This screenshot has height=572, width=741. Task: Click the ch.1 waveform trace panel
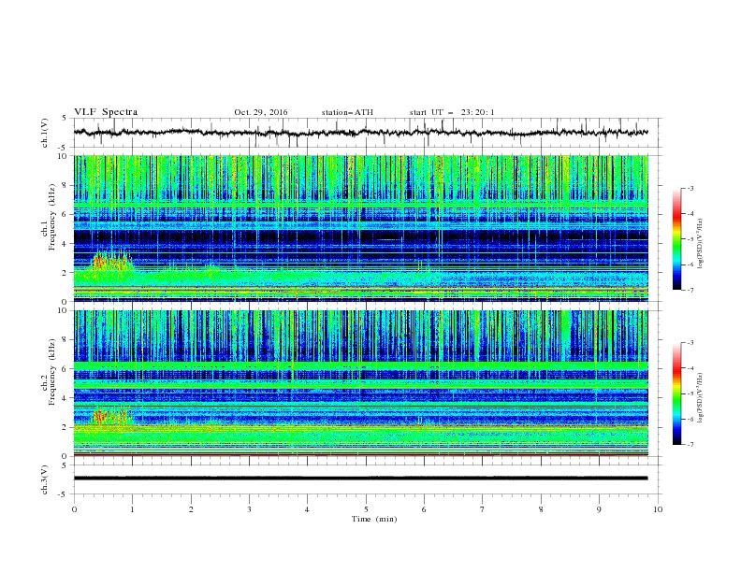point(367,133)
